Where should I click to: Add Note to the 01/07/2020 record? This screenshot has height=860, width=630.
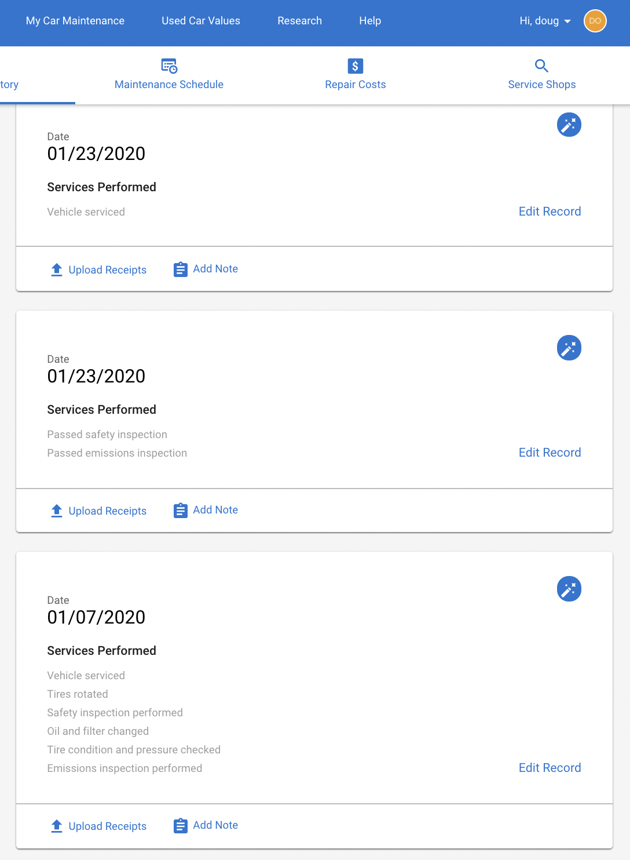click(x=215, y=825)
